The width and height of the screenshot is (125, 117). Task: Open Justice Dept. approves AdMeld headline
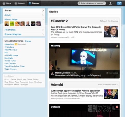pyautogui.click(x=75, y=91)
